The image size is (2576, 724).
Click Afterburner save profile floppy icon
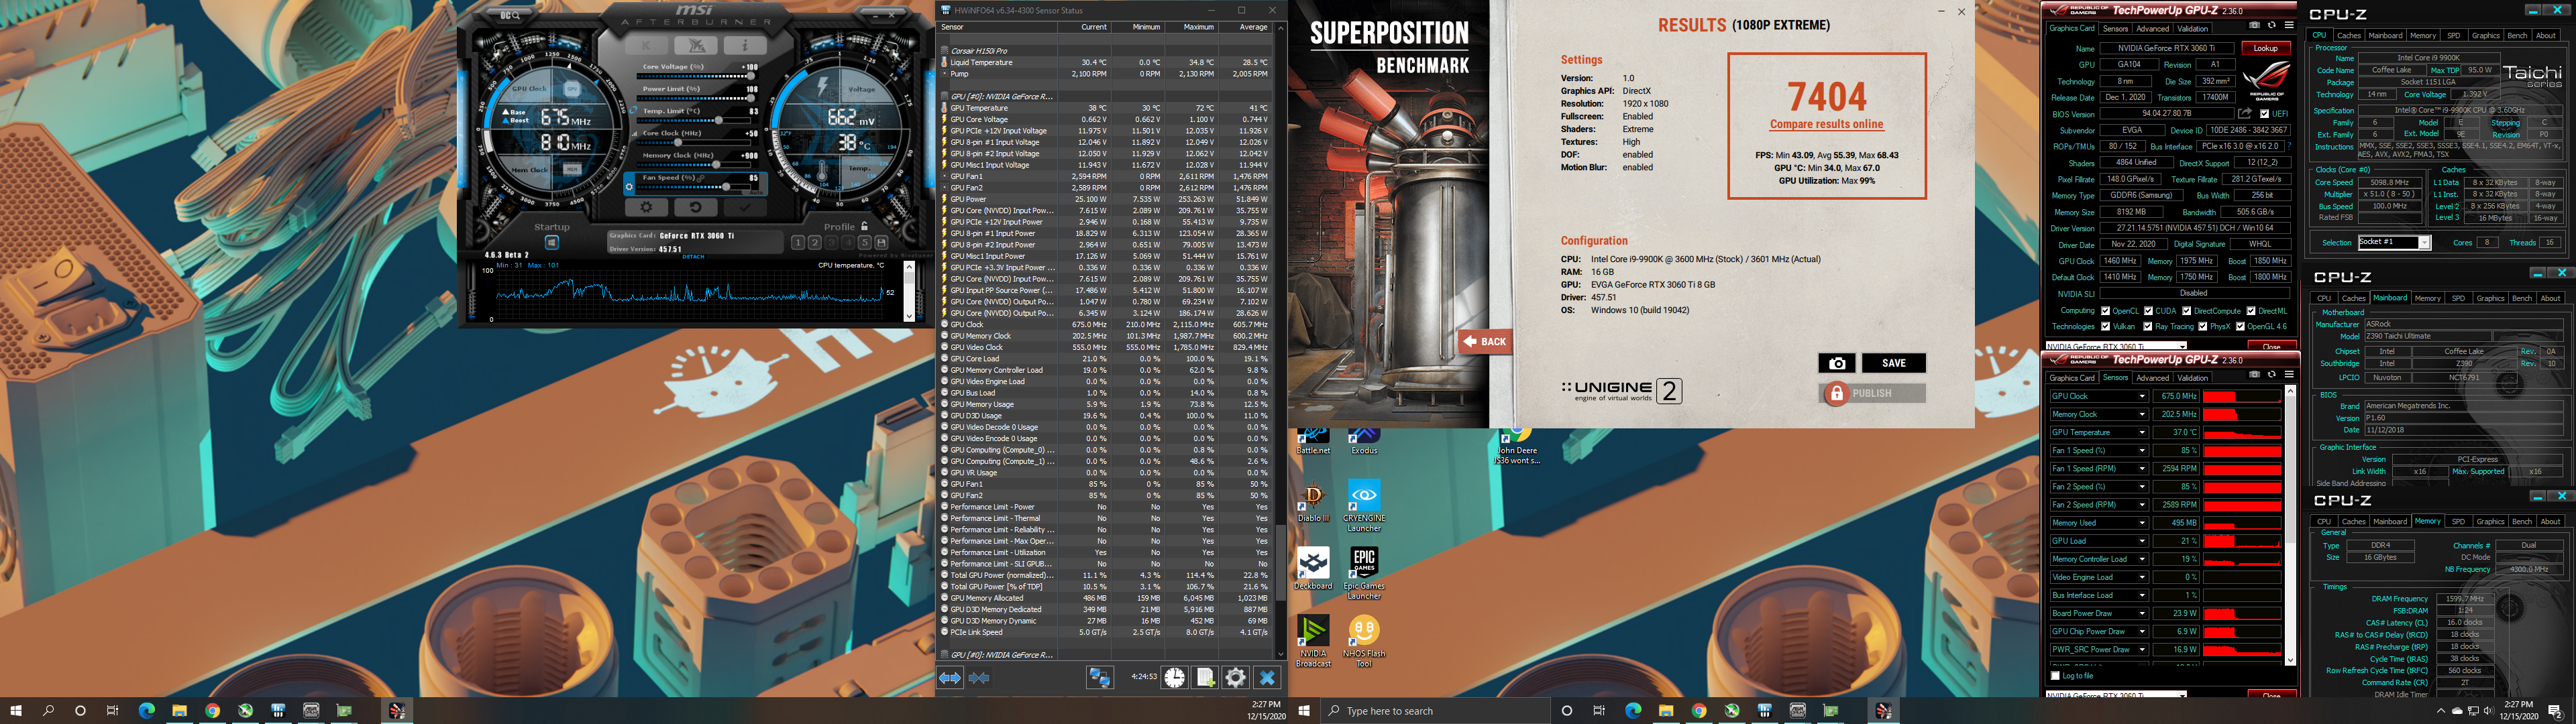point(882,243)
